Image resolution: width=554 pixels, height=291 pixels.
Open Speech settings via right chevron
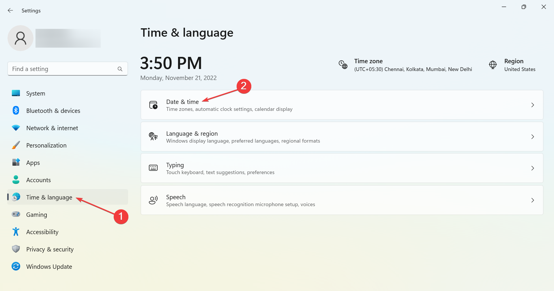(x=533, y=200)
